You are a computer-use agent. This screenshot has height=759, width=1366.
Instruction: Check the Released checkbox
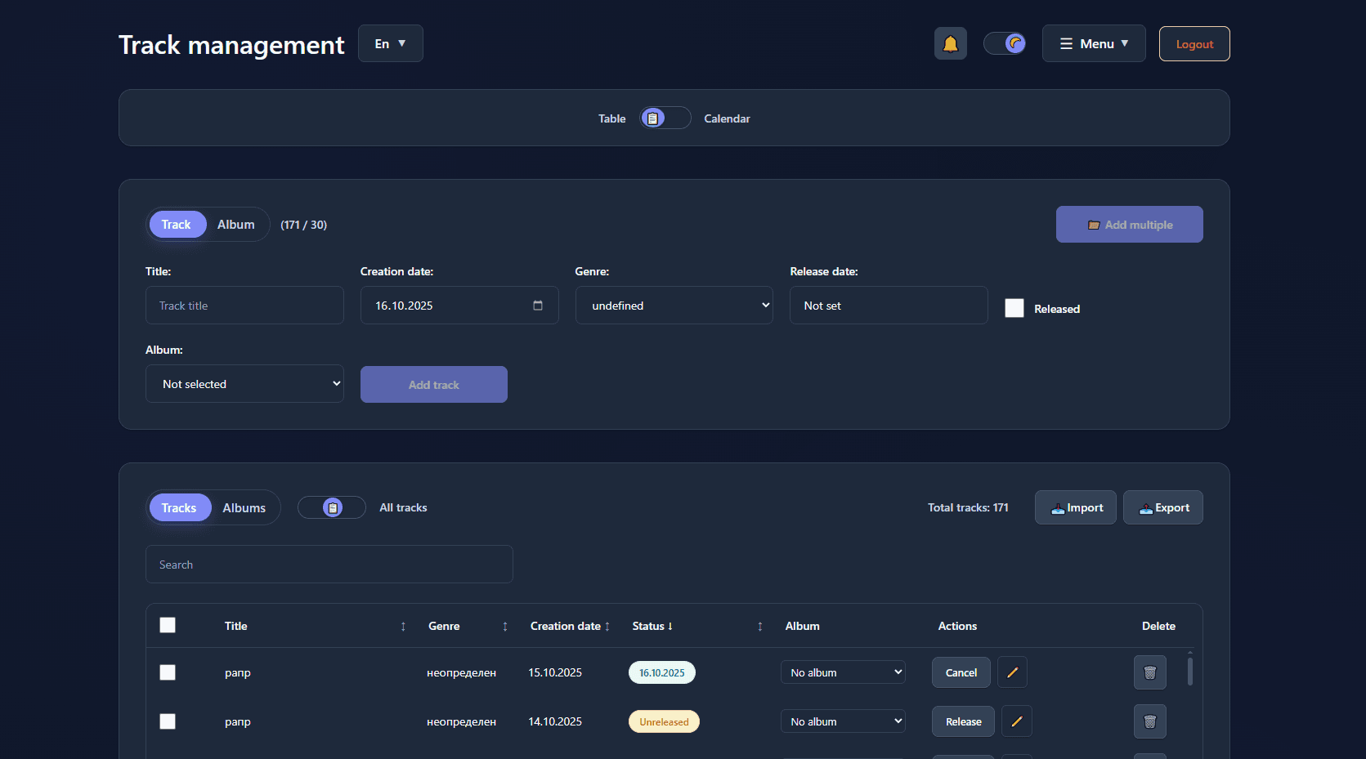[1014, 308]
